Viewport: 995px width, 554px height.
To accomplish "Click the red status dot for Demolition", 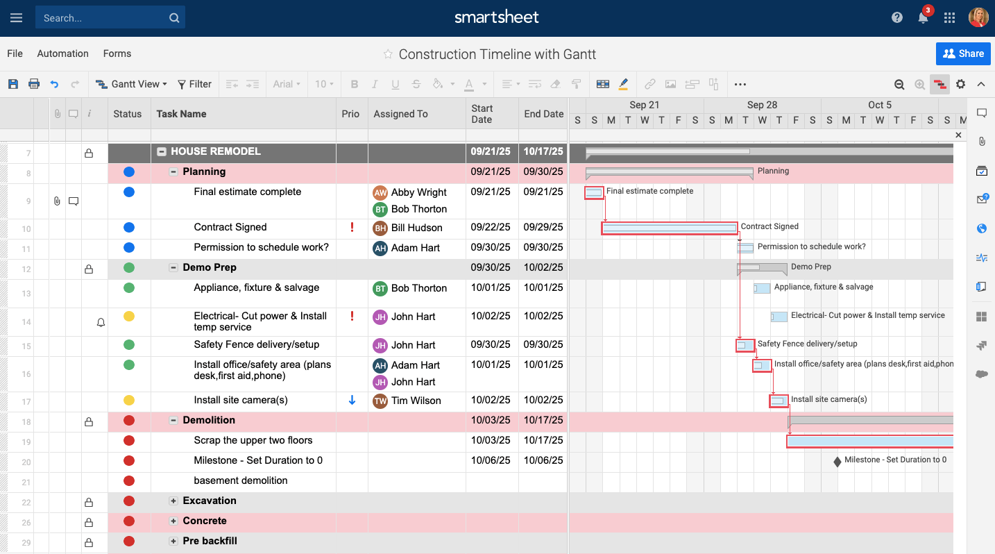I will (x=128, y=421).
